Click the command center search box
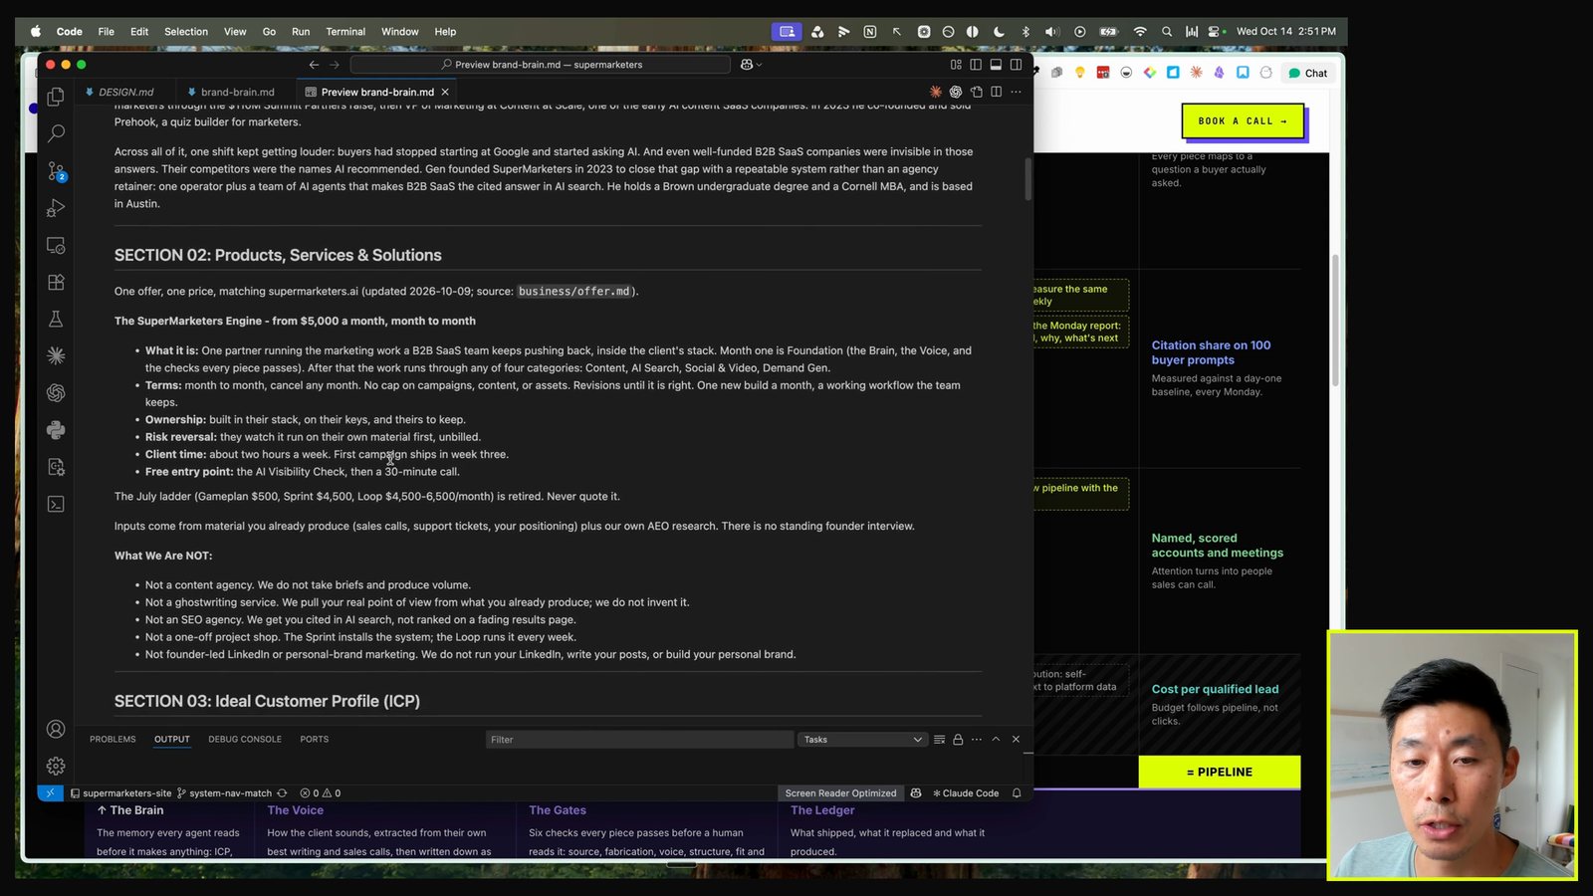Viewport: 1593px width, 896px height. (x=542, y=65)
